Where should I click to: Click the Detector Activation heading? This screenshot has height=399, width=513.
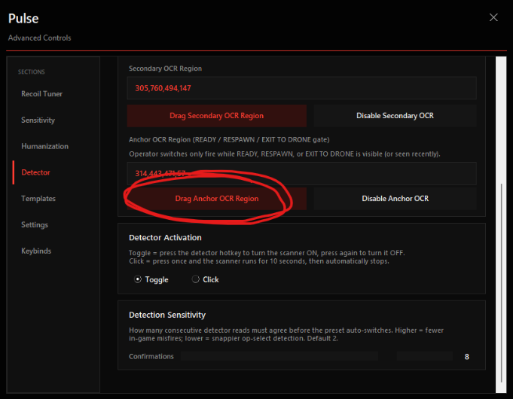[165, 237]
